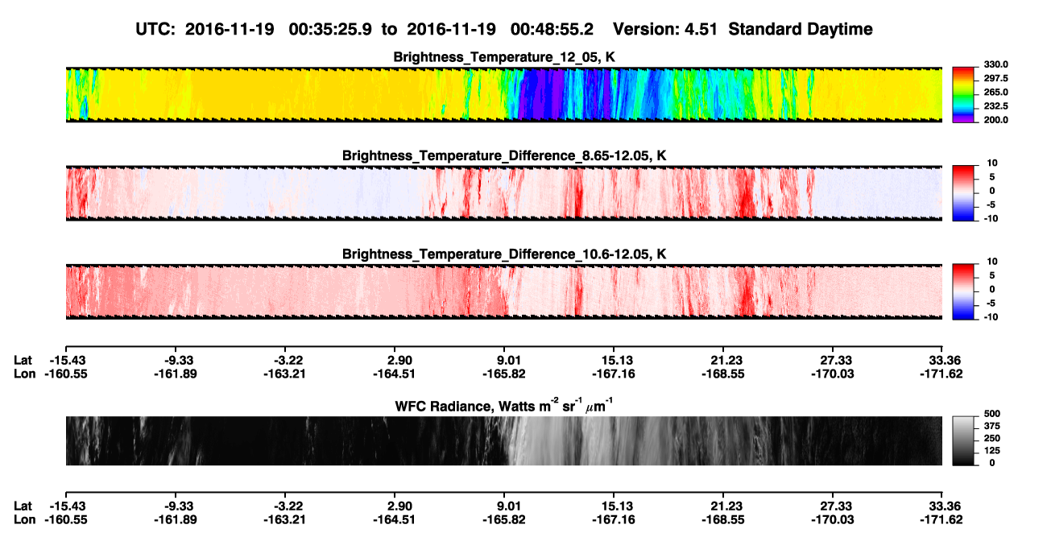This screenshot has height=537, width=1047.
Task: Click the 'Lon' label under the 10.6-12.05 panel
Action: click(25, 374)
